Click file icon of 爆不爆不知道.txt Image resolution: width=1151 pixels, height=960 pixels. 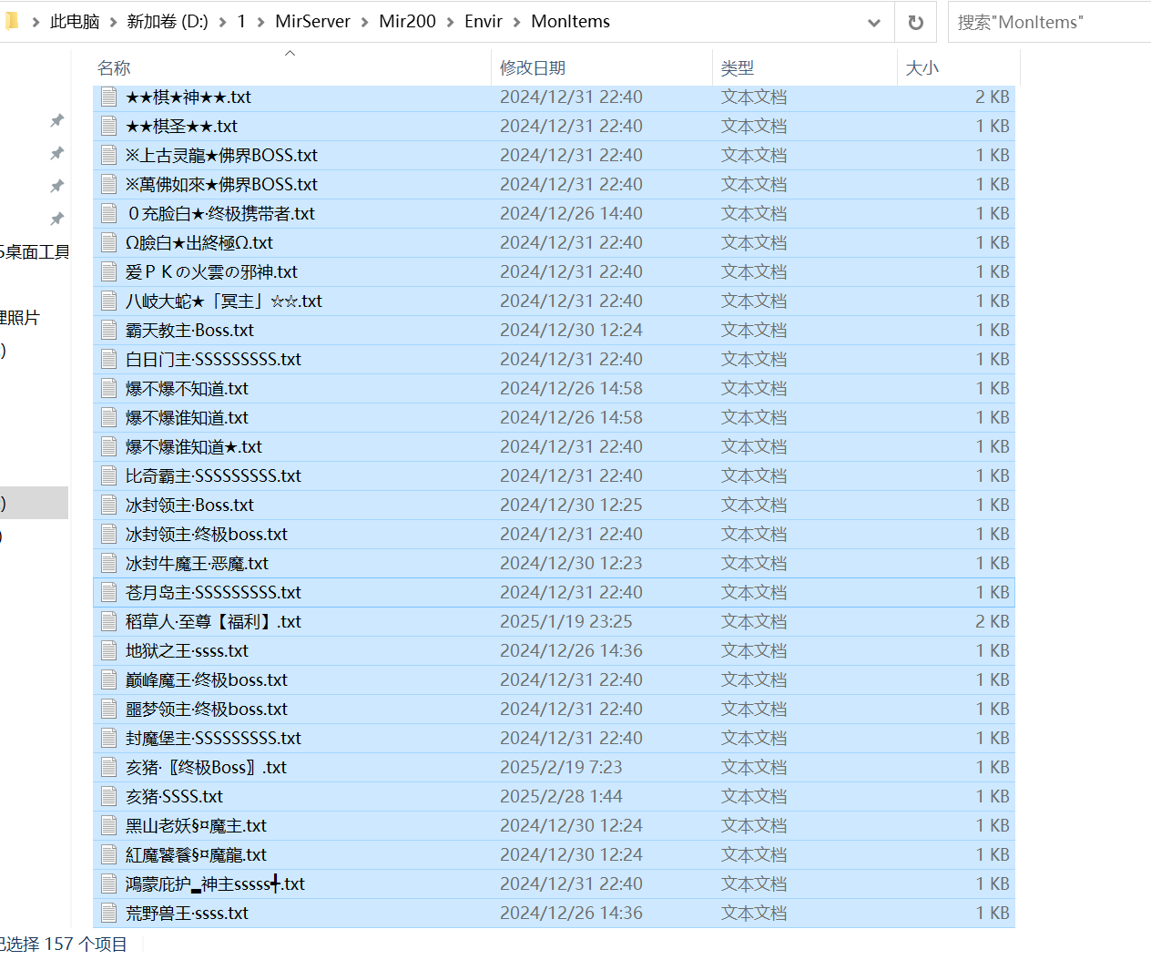tap(109, 388)
